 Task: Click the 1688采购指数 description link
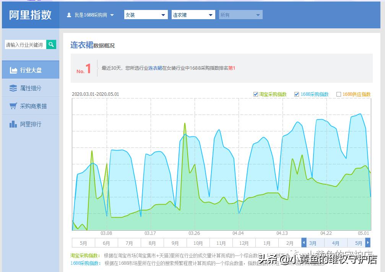pos(84,262)
